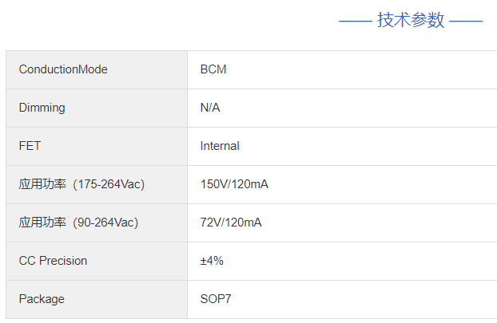Click the line right of 技术参数 heading
This screenshot has height=323, width=497.
tap(466, 22)
